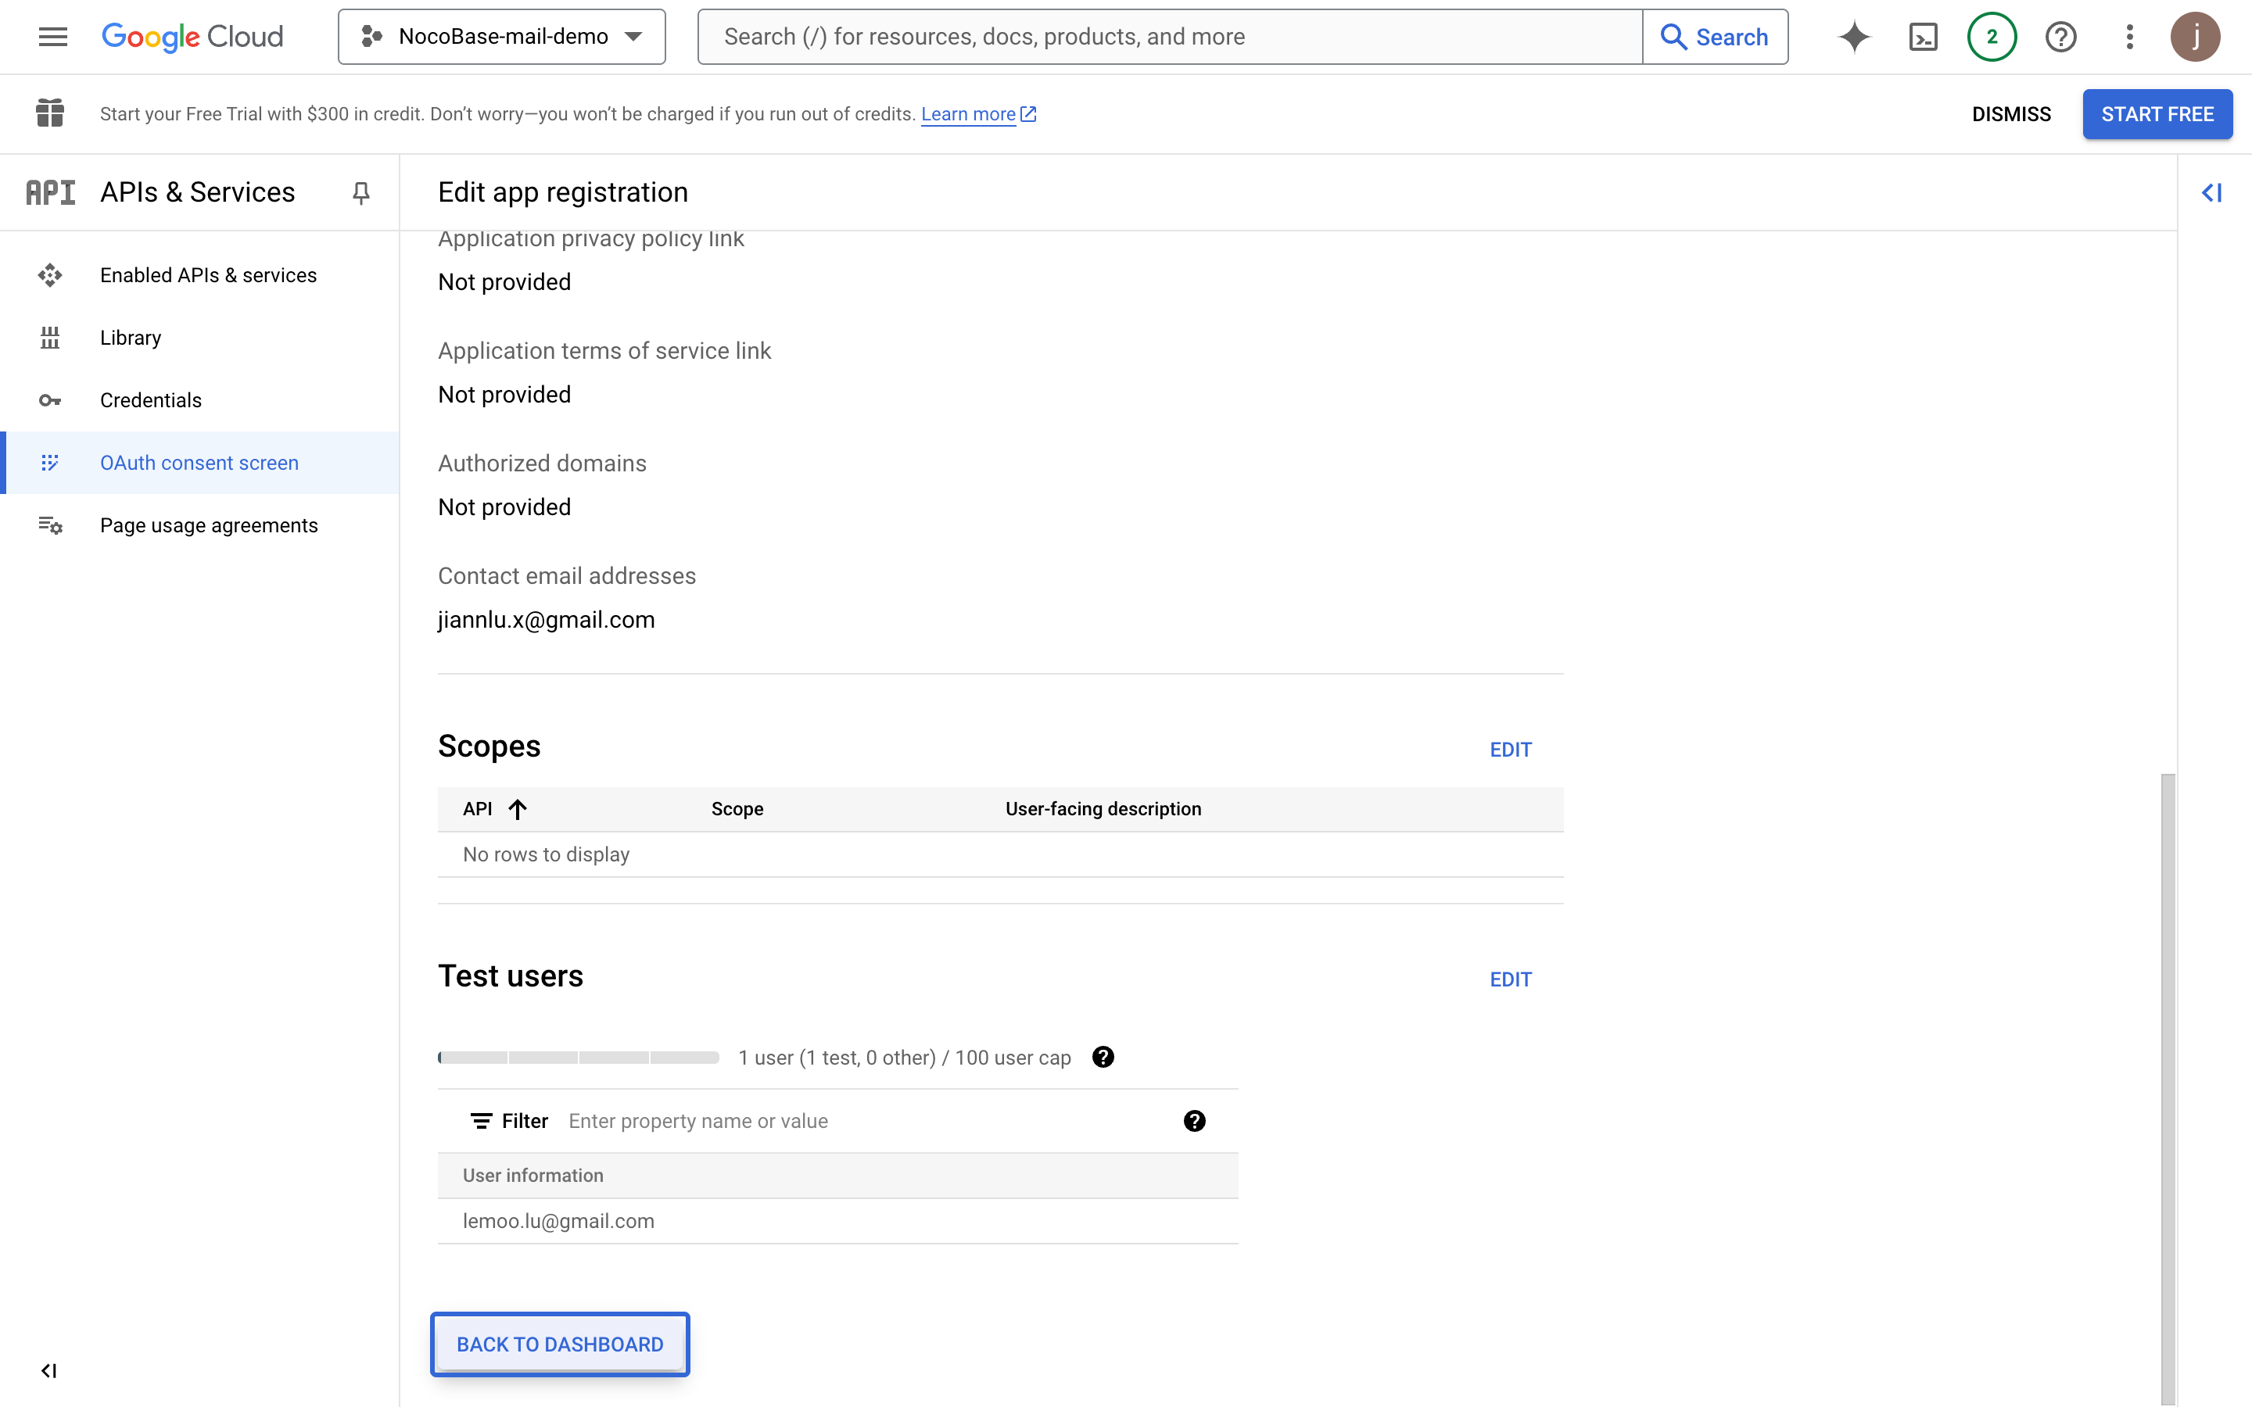The height and width of the screenshot is (1407, 2252).
Task: Expand the NocoBase-mail-demo project selector
Action: [501, 36]
